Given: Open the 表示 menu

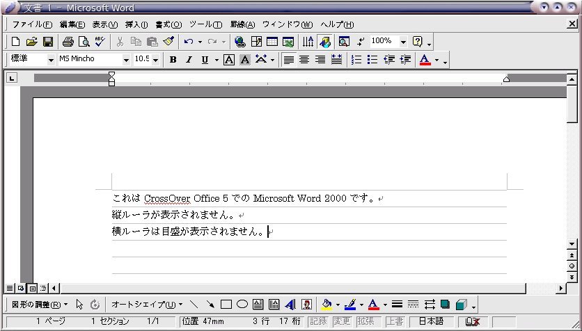Looking at the screenshot, I should (x=105, y=24).
